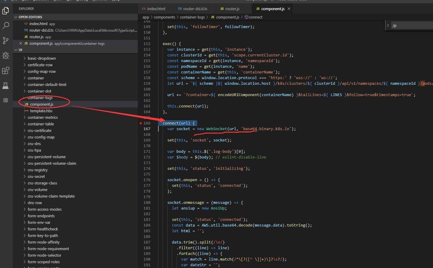Click container-logs in the breadcrumb path
This screenshot has height=268, width=433.
192,17
